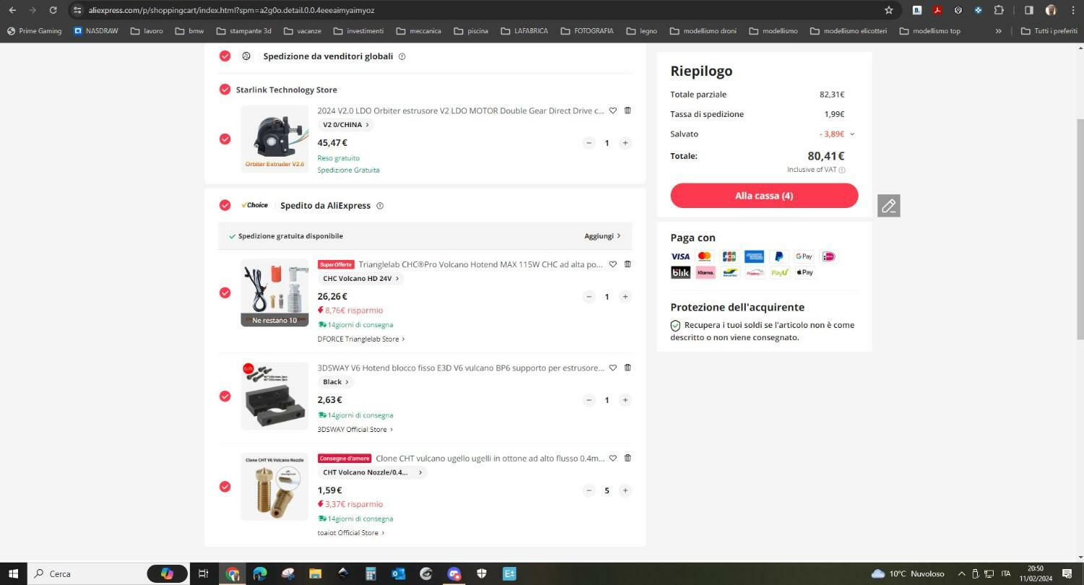
Task: Open the Chrome profile avatar menu
Action: point(1051,10)
